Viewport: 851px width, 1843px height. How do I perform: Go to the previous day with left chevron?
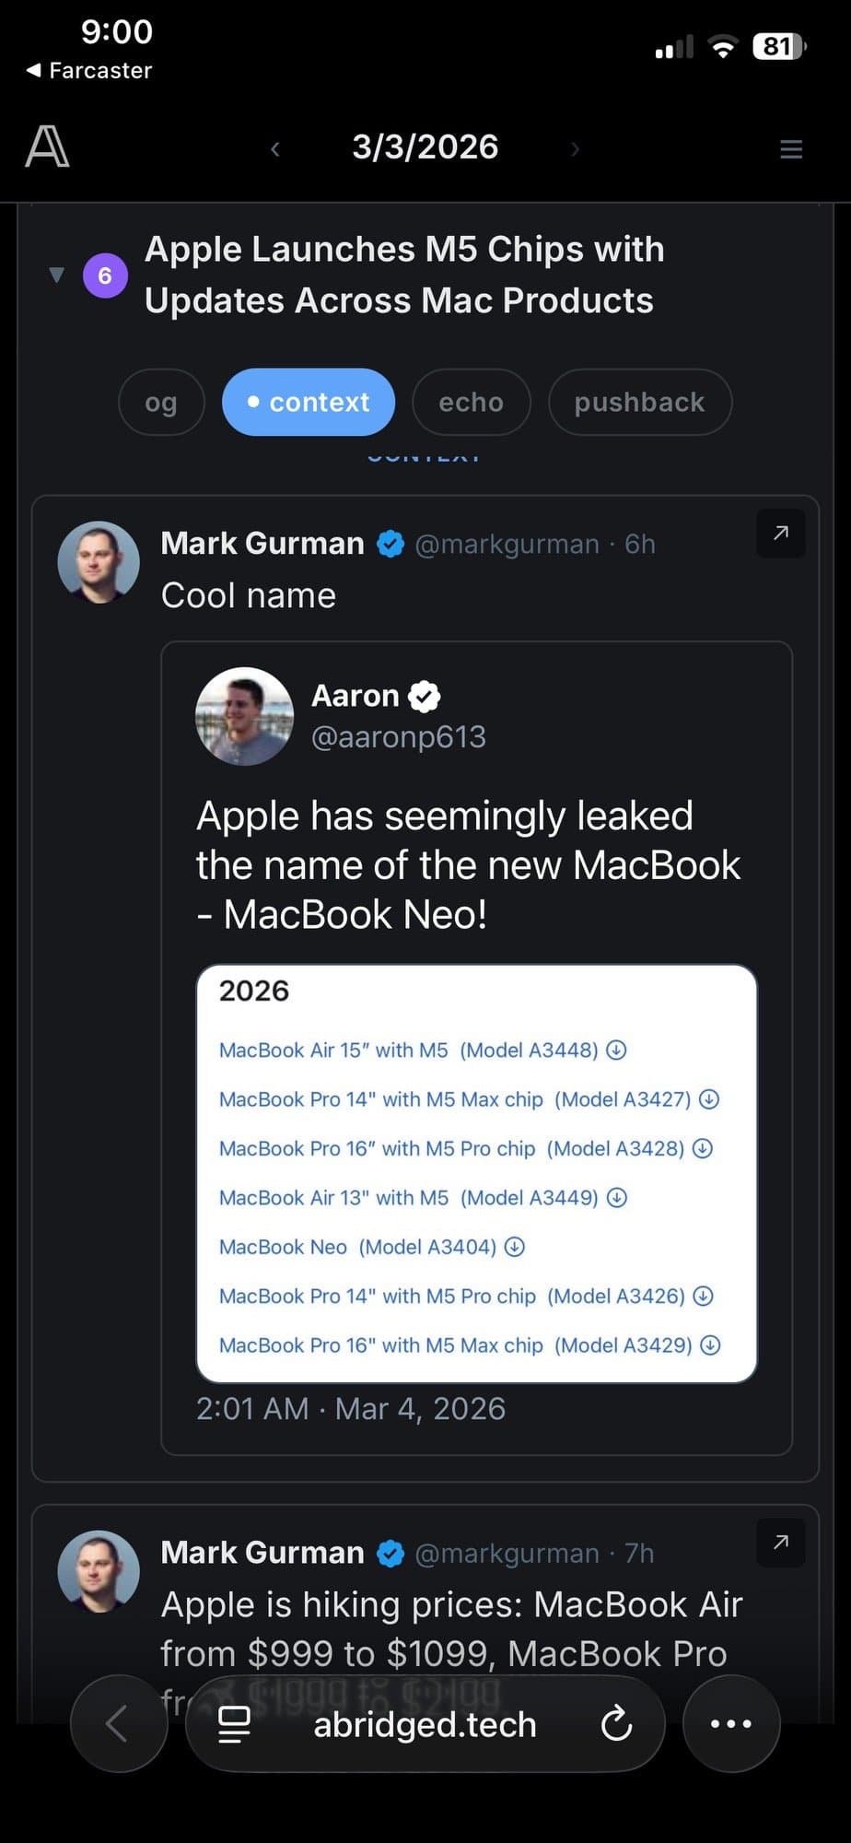(274, 148)
